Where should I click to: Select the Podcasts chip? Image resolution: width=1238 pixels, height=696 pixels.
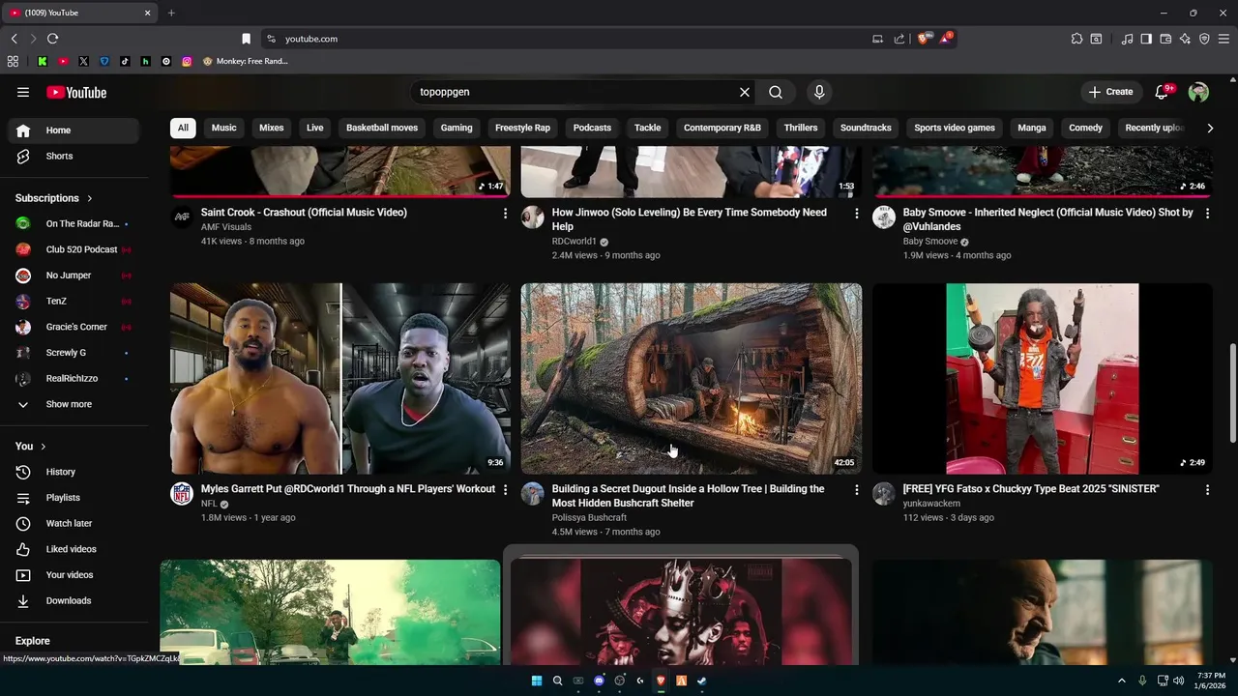pos(592,128)
